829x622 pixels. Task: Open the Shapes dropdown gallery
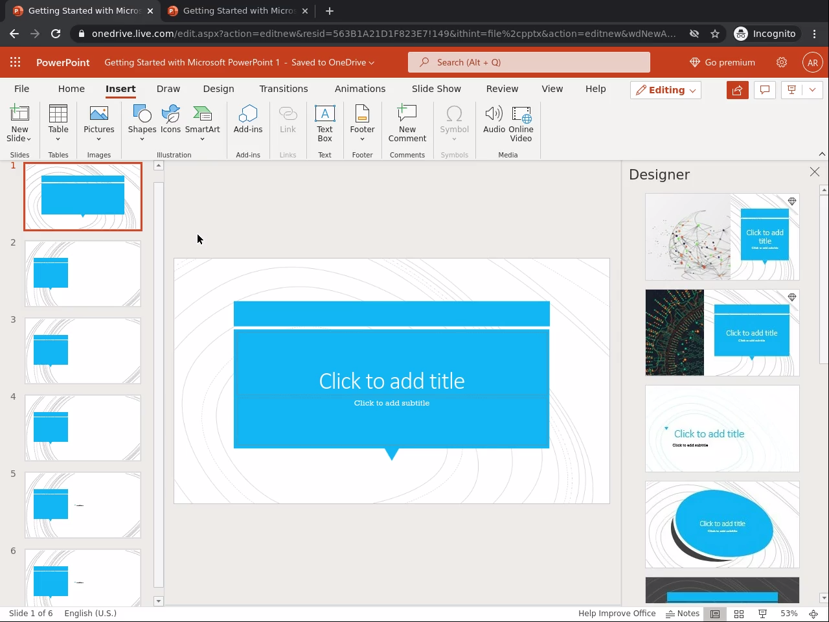tap(142, 123)
